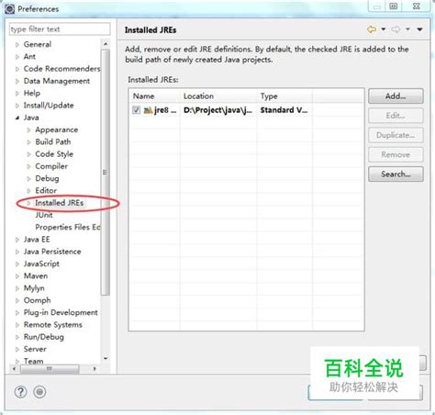435x415 pixels.
Task: Select Properties Files Editor tree item
Action: pos(68,227)
